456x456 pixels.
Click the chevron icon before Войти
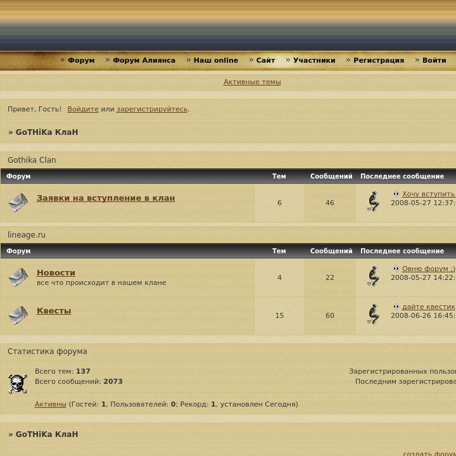(x=417, y=60)
